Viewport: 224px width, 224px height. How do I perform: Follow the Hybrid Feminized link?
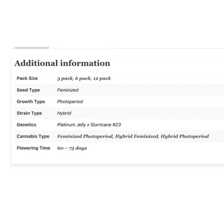[137, 136]
